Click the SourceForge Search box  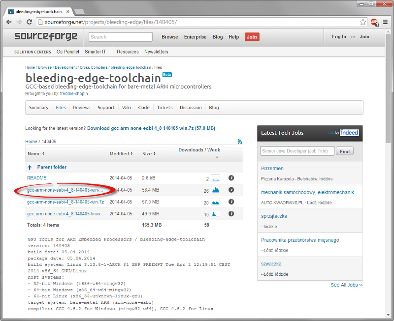(x=121, y=37)
